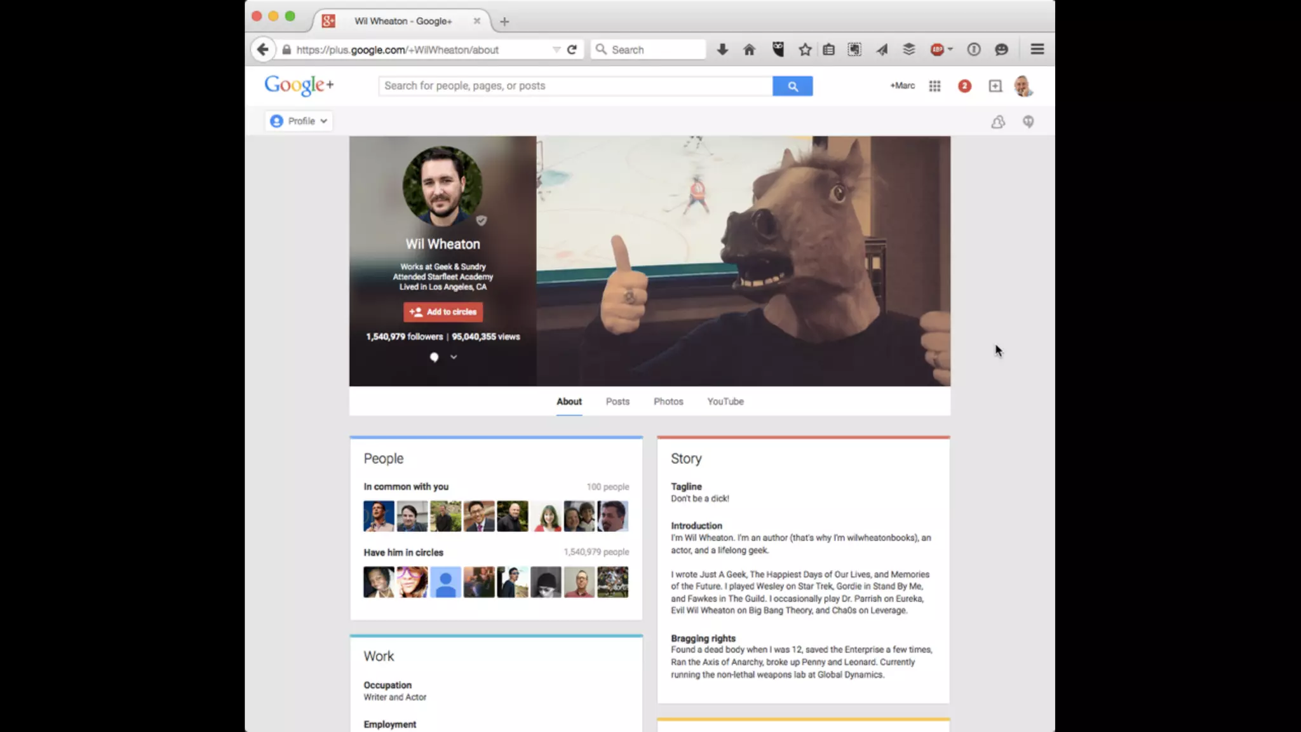Click the Add to circles button

pos(443,312)
